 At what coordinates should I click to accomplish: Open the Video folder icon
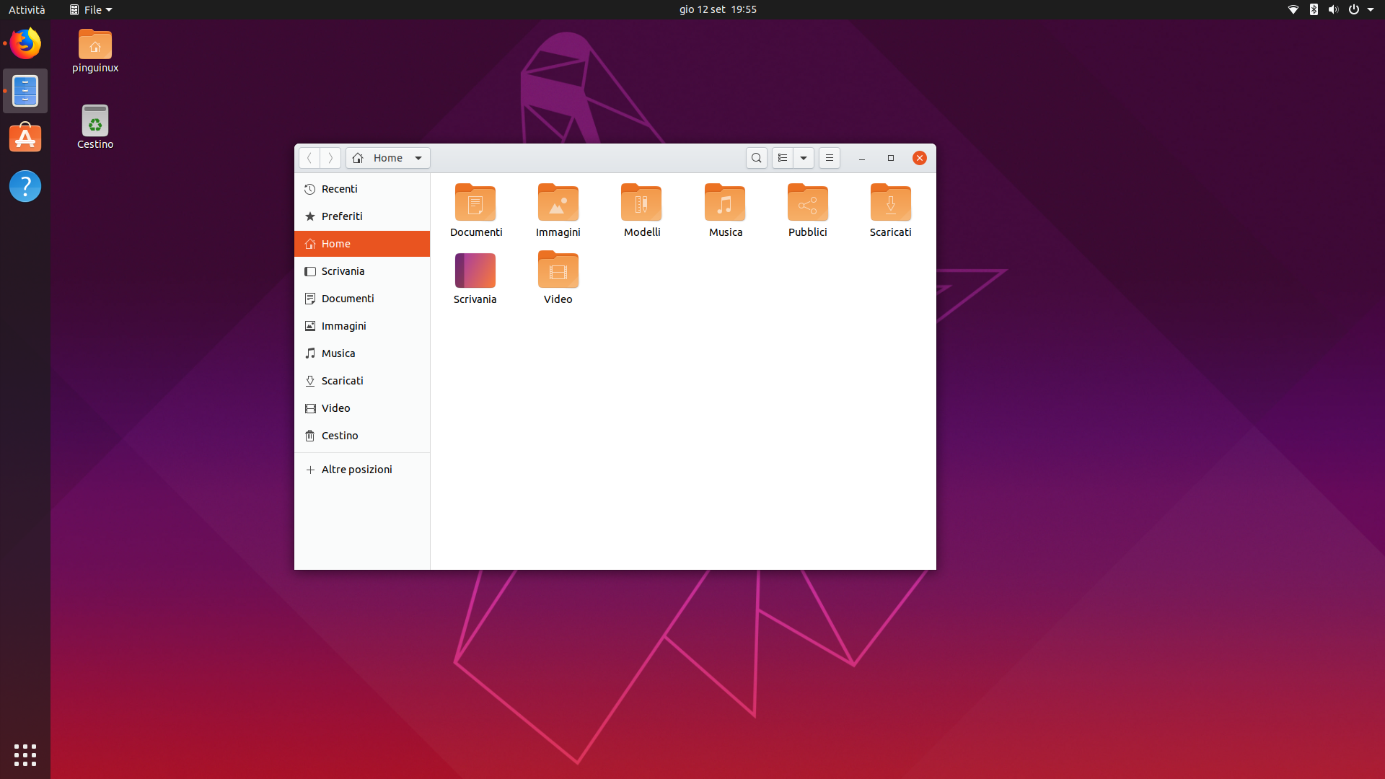coord(558,270)
